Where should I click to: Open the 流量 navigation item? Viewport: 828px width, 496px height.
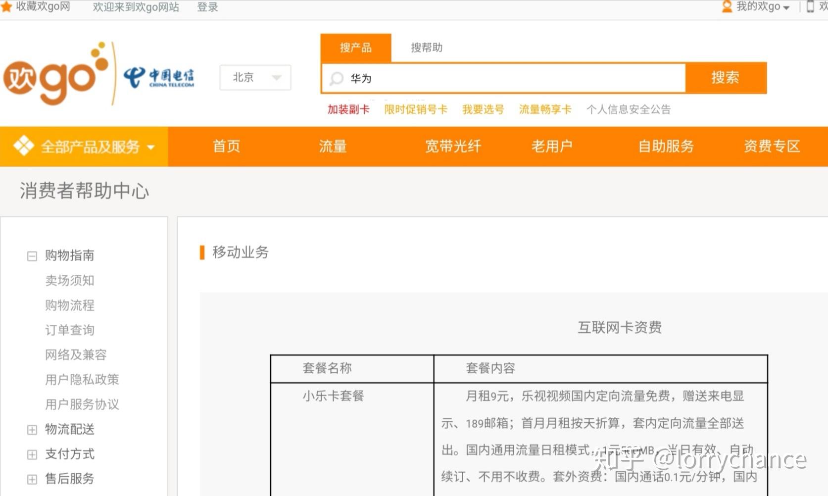point(333,146)
